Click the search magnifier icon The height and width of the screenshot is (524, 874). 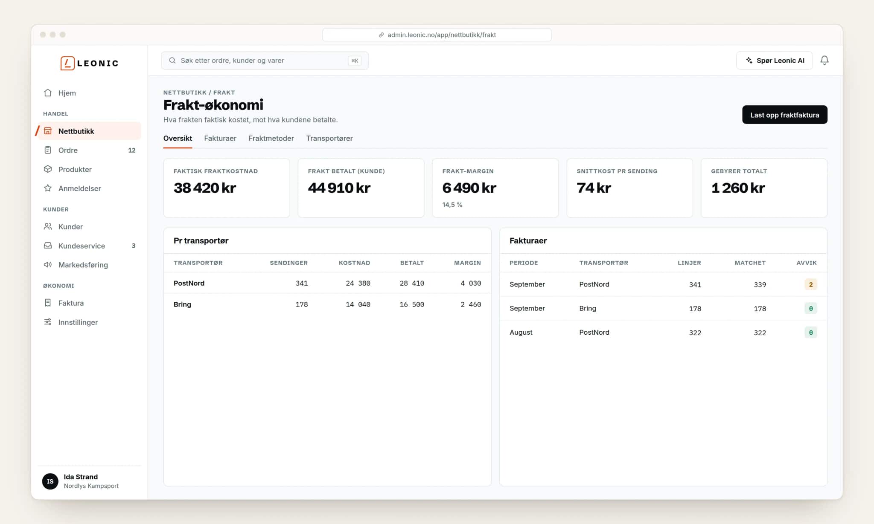tap(172, 61)
